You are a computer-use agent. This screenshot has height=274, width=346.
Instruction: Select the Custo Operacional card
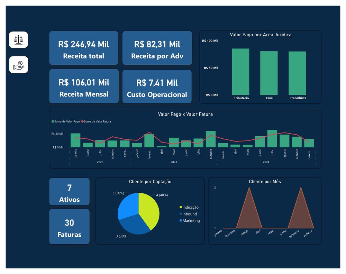point(157,86)
